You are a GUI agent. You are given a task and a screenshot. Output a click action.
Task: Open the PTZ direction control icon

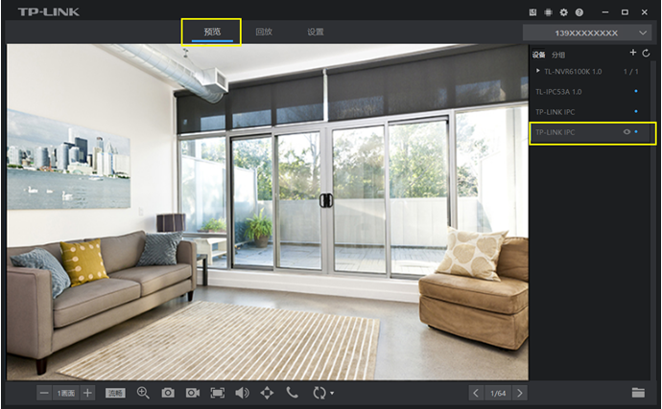(x=267, y=393)
